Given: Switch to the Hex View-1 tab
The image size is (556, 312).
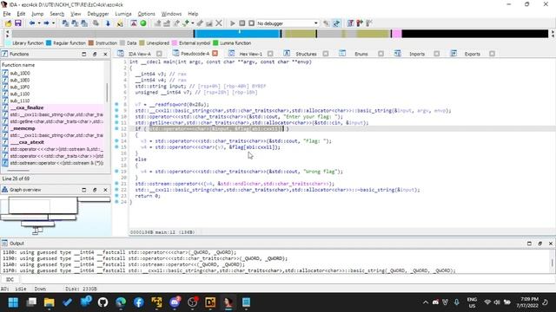Looking at the screenshot, I should click(250, 54).
